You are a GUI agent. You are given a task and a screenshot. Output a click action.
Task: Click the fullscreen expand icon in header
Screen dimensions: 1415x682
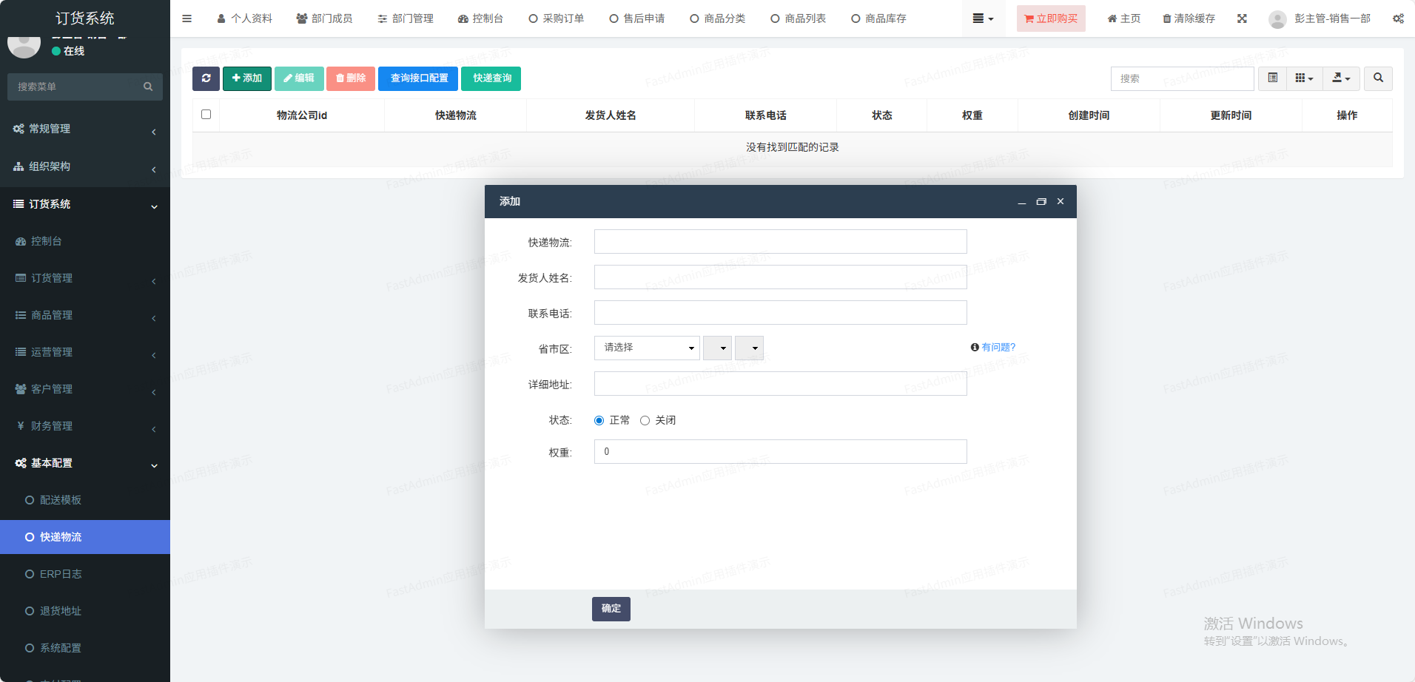1242,18
